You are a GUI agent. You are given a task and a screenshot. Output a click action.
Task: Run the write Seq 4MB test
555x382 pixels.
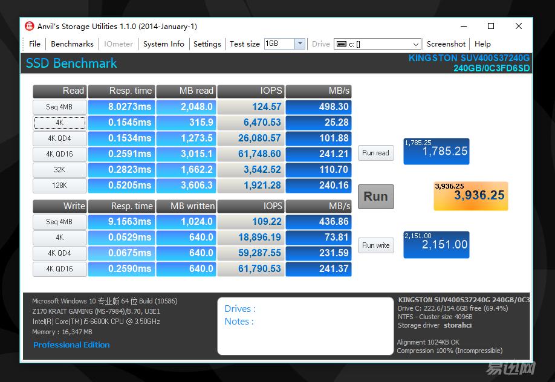pos(59,222)
